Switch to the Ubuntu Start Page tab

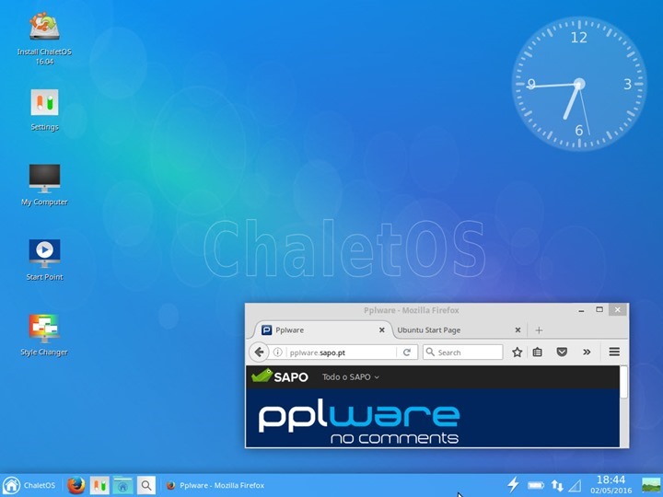(429, 330)
